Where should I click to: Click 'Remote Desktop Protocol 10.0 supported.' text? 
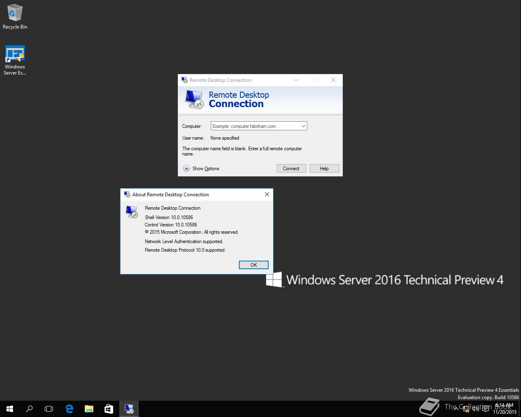185,250
